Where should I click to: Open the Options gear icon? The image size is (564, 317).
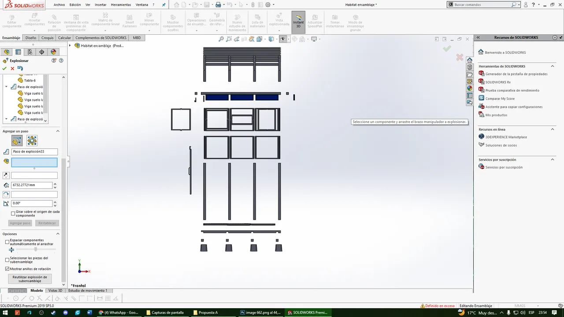[x=267, y=4]
